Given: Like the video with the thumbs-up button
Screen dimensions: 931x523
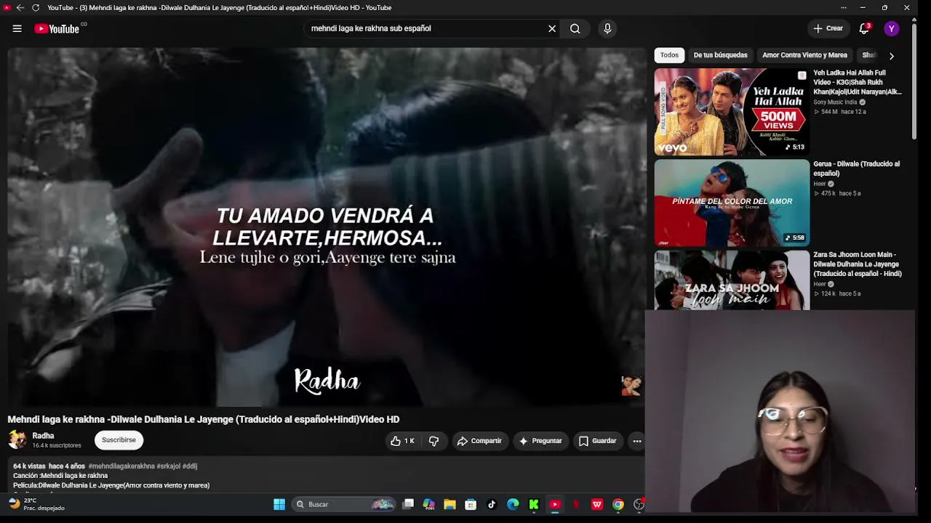Looking at the screenshot, I should pyautogui.click(x=402, y=441).
